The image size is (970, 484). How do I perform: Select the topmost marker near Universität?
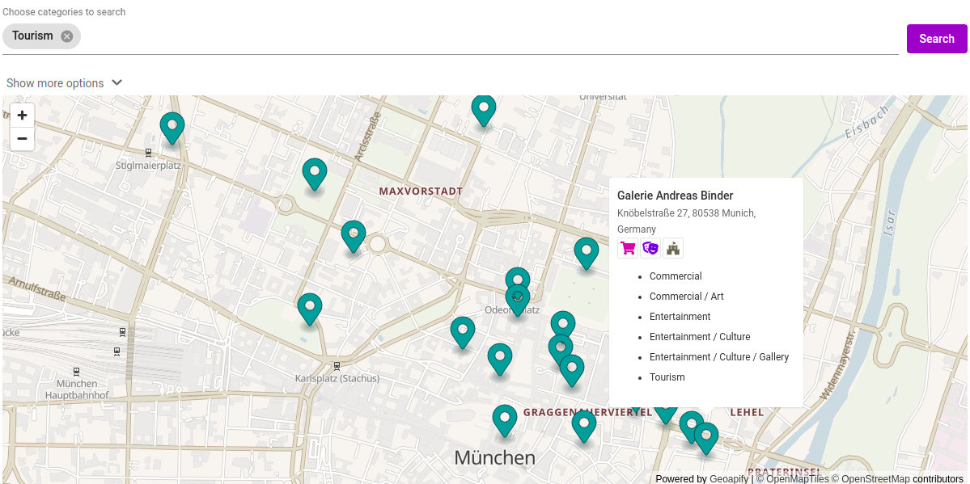[x=483, y=108]
